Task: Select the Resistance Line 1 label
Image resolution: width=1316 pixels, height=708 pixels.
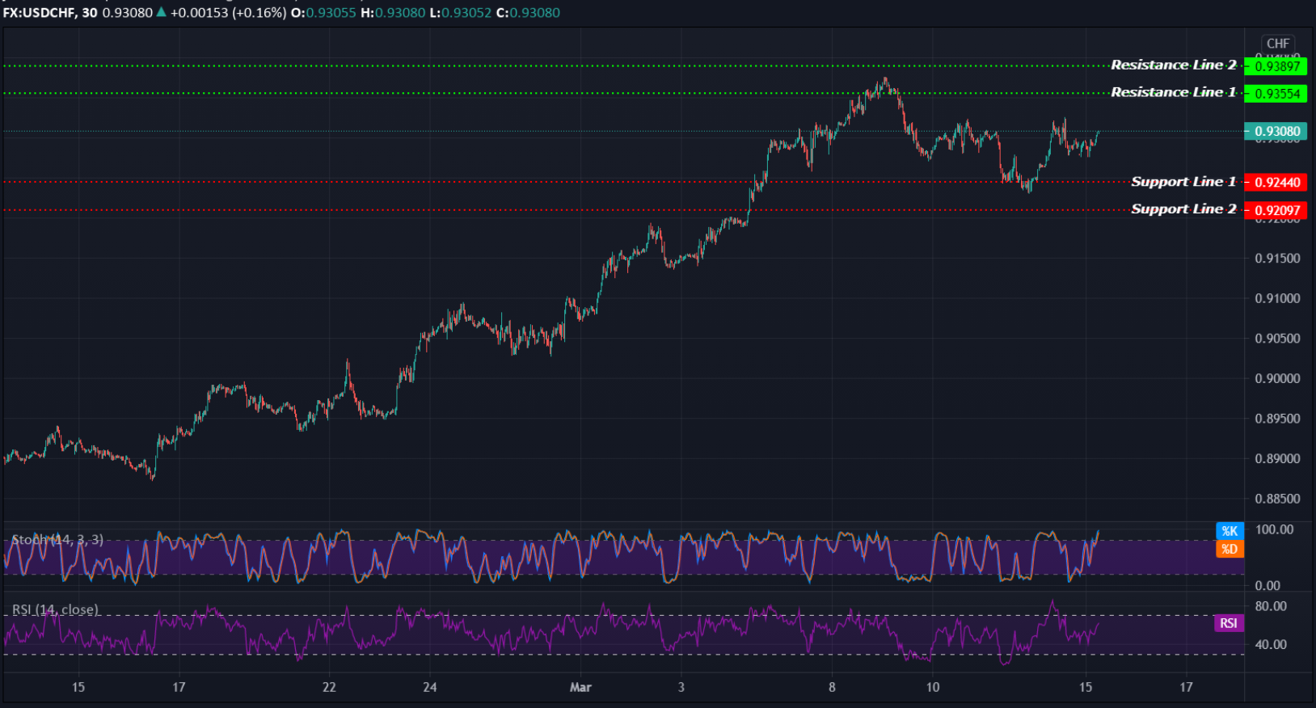Action: click(x=1173, y=92)
